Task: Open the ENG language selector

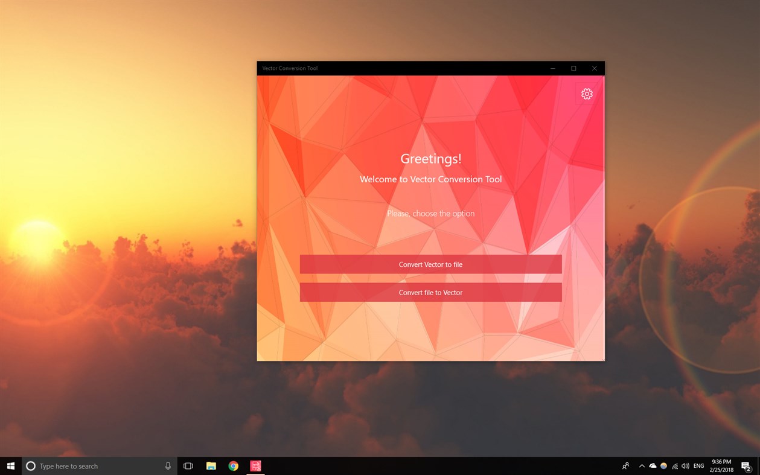Action: click(698, 465)
